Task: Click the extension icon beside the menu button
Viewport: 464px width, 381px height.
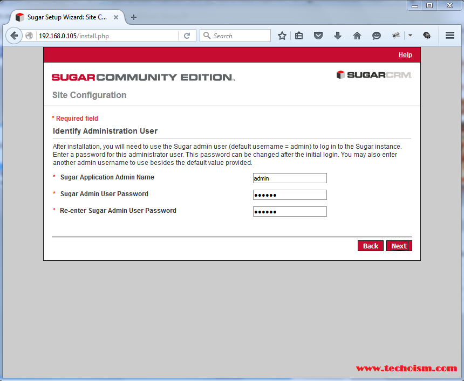Action: click(427, 36)
